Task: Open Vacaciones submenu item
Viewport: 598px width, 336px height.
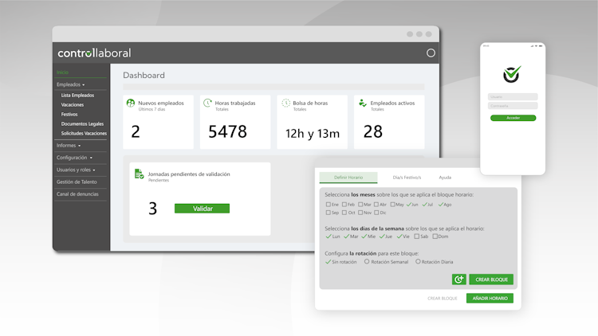Action: click(x=72, y=105)
